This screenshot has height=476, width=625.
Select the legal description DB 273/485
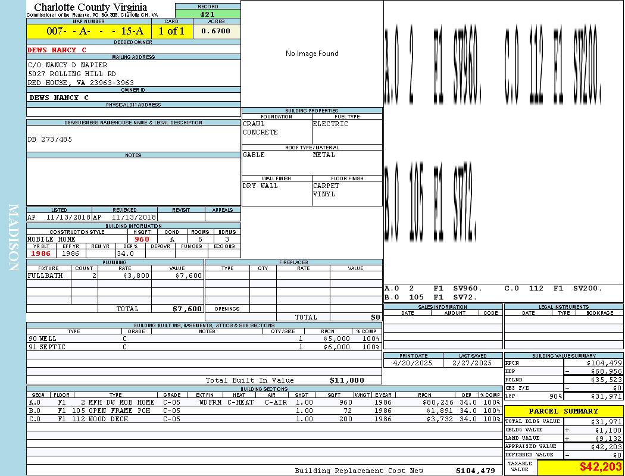click(x=50, y=139)
